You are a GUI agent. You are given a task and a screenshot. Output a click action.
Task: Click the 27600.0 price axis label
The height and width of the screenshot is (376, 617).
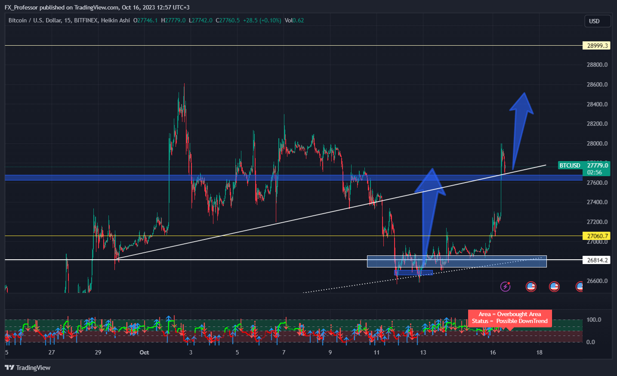pos(597,183)
